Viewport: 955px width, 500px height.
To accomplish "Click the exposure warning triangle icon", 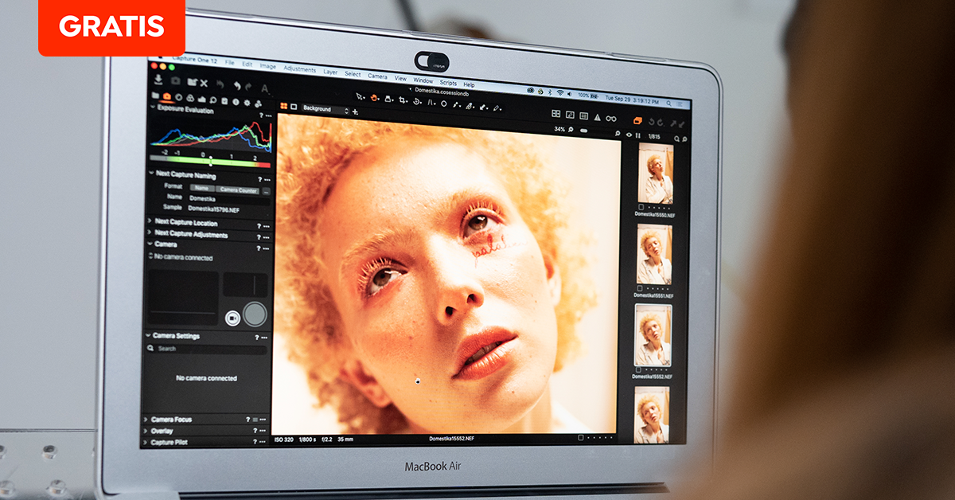I will pos(597,118).
